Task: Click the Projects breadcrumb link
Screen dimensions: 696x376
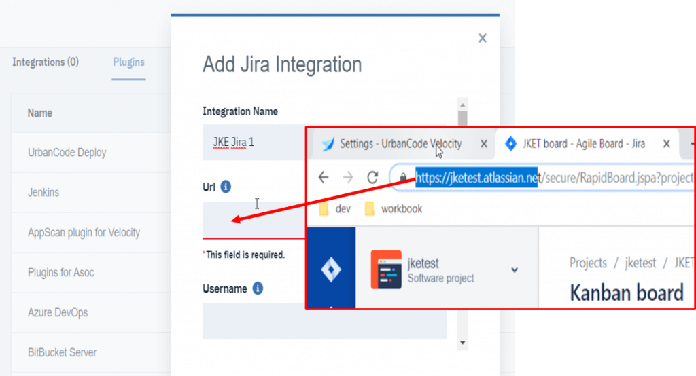Action: click(588, 263)
